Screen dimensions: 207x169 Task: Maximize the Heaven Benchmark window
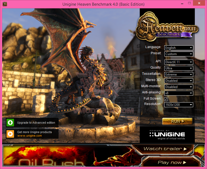[189, 3]
